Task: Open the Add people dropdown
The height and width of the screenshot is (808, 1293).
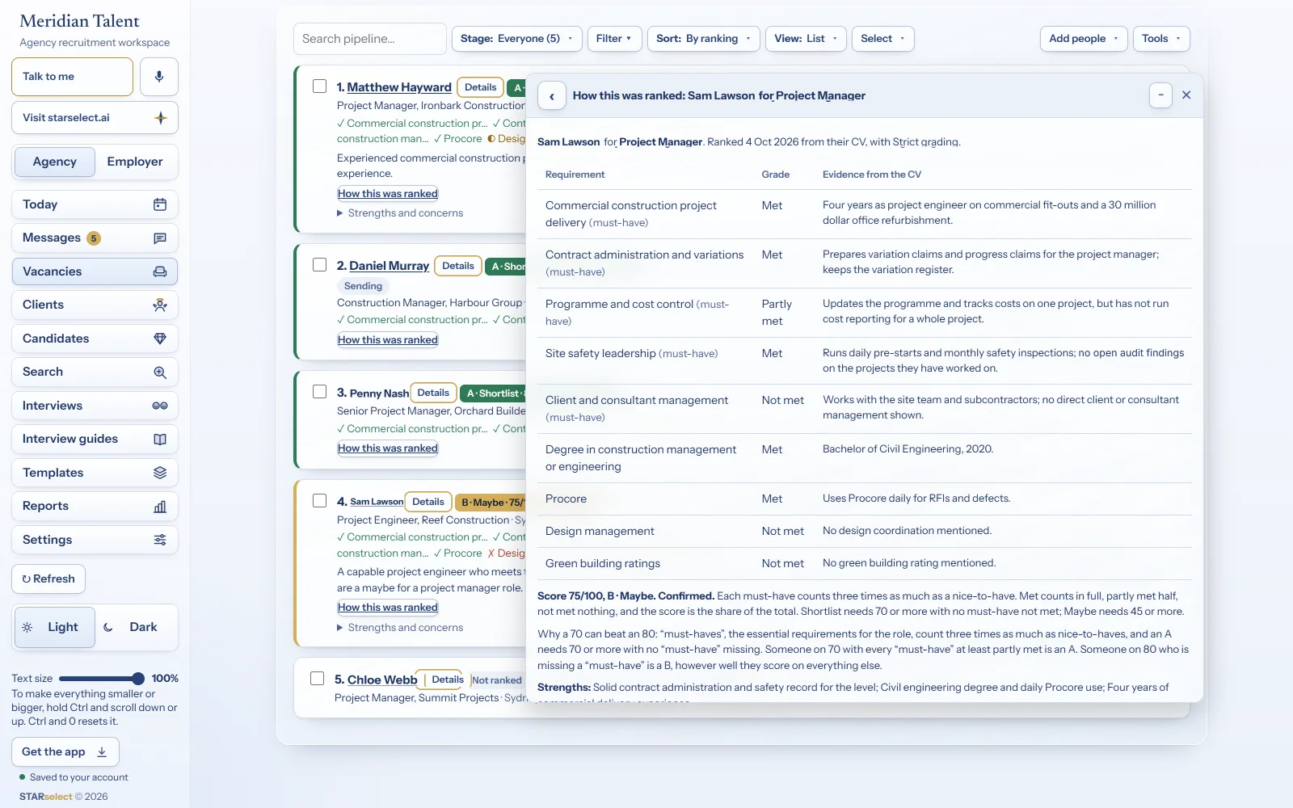Action: coord(1083,39)
